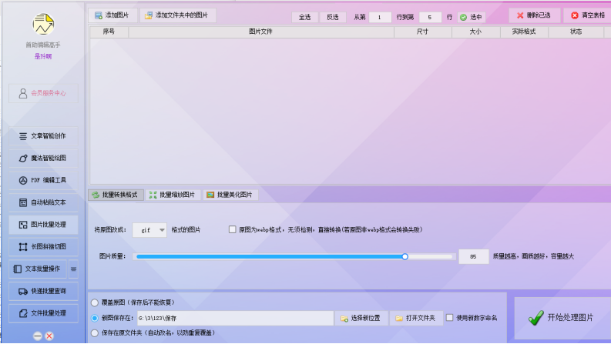Viewport: 611px width, 344px height.
Task: Click 清空表格 clear table
Action: click(588, 15)
